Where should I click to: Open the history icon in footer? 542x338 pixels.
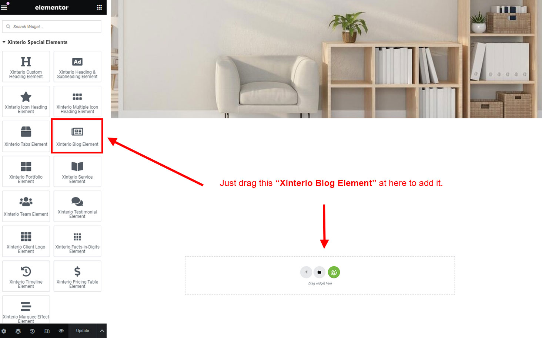click(x=33, y=331)
